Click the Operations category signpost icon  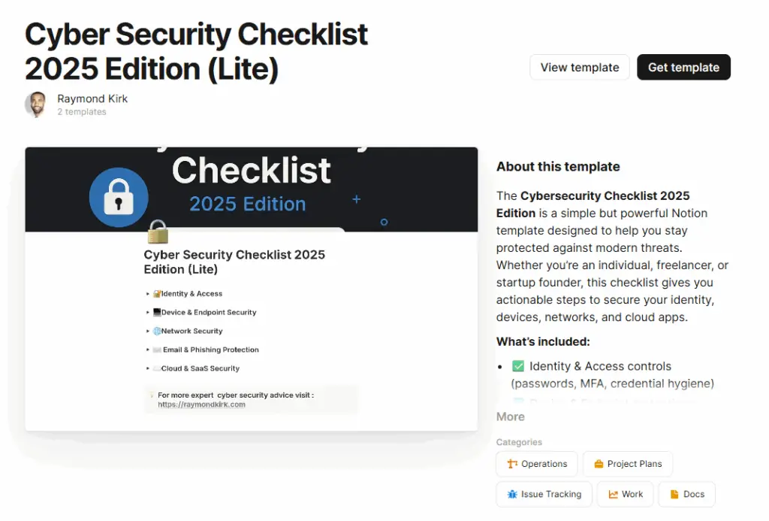[513, 464]
